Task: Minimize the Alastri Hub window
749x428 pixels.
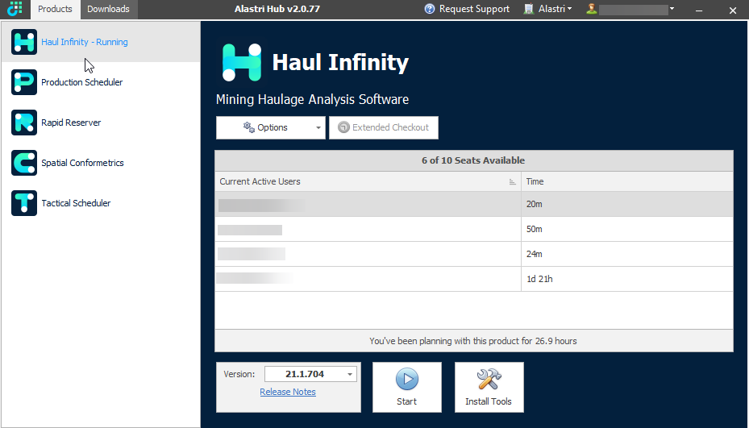Action: coord(699,10)
